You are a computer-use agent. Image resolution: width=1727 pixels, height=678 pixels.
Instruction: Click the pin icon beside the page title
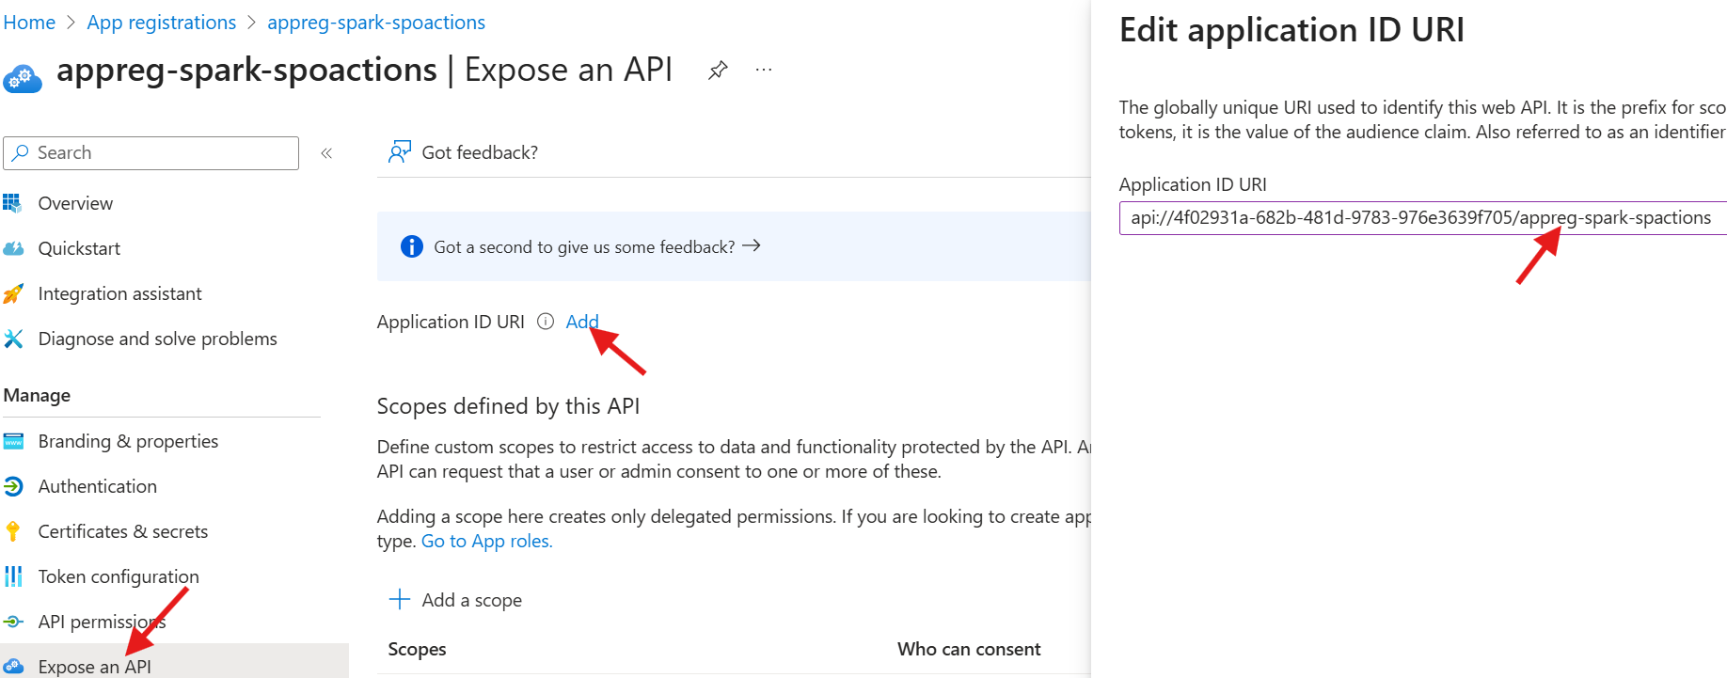coord(718,71)
